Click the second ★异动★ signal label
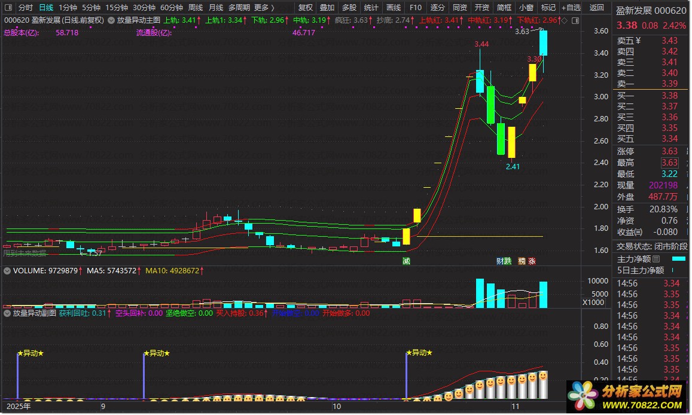 pos(157,353)
